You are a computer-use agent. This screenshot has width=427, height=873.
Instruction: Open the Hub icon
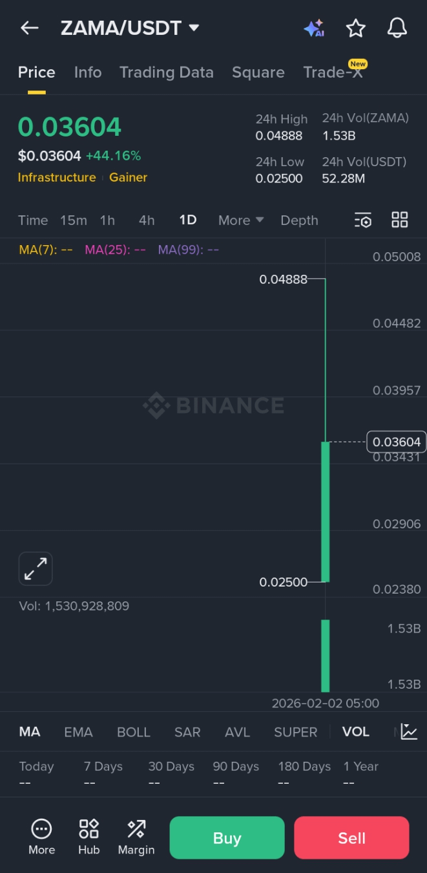click(x=89, y=837)
